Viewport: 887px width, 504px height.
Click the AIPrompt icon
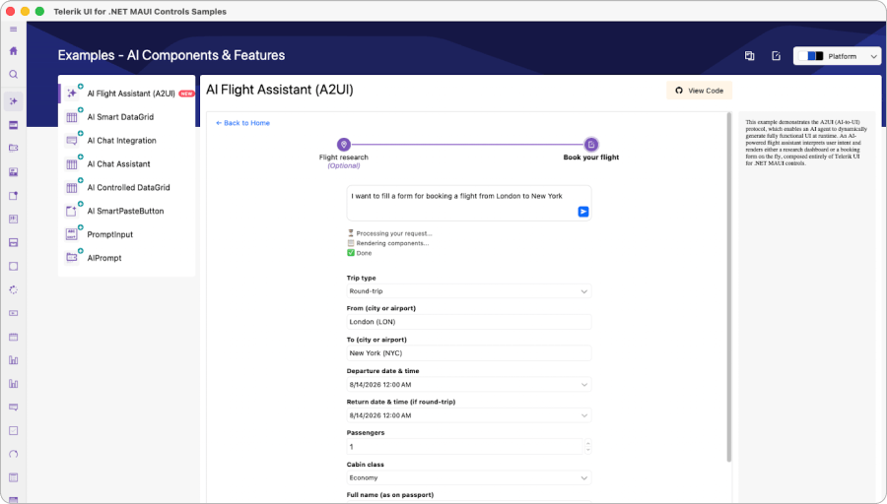[72, 258]
